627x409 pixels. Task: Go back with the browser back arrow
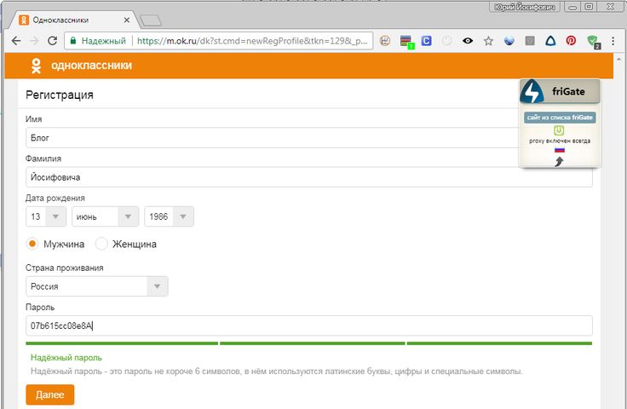(16, 41)
